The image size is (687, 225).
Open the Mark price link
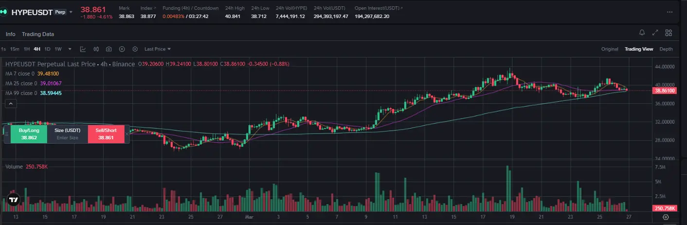point(125,8)
